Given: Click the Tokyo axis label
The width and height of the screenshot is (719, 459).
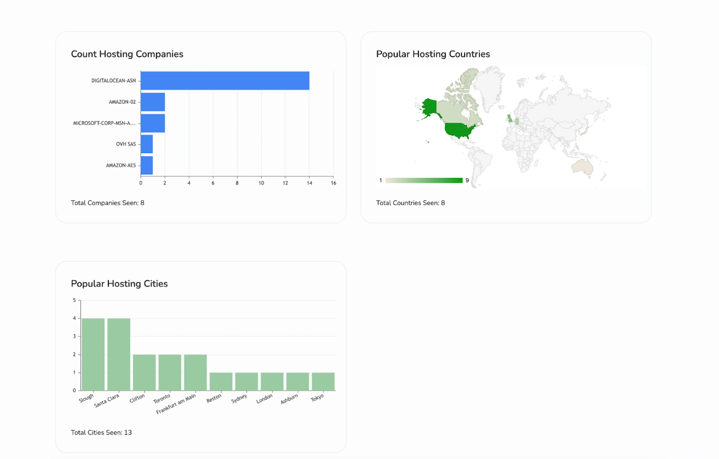Looking at the screenshot, I should click(317, 398).
